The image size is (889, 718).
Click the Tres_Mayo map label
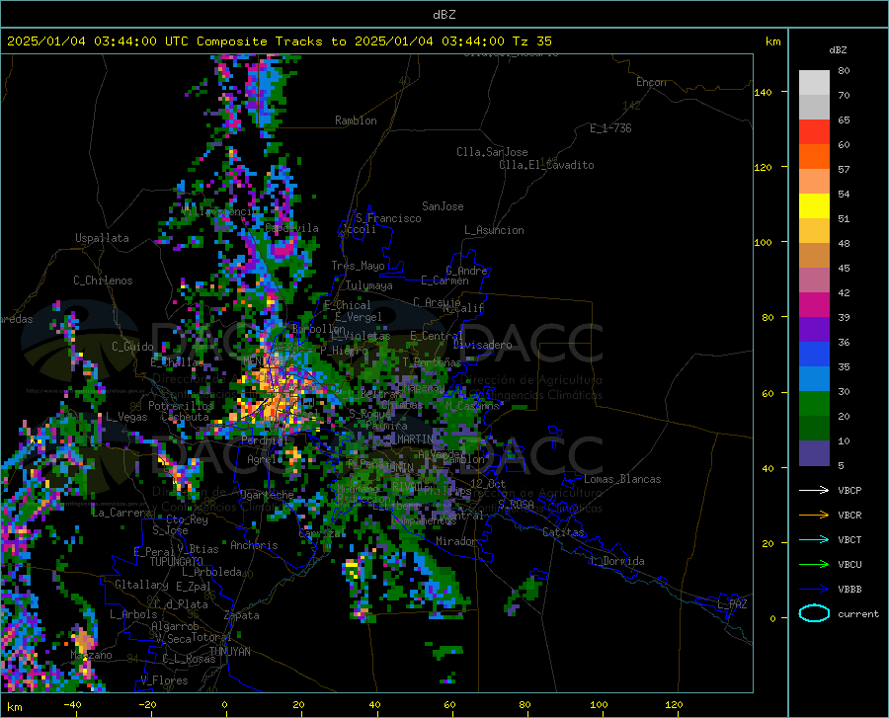[358, 266]
